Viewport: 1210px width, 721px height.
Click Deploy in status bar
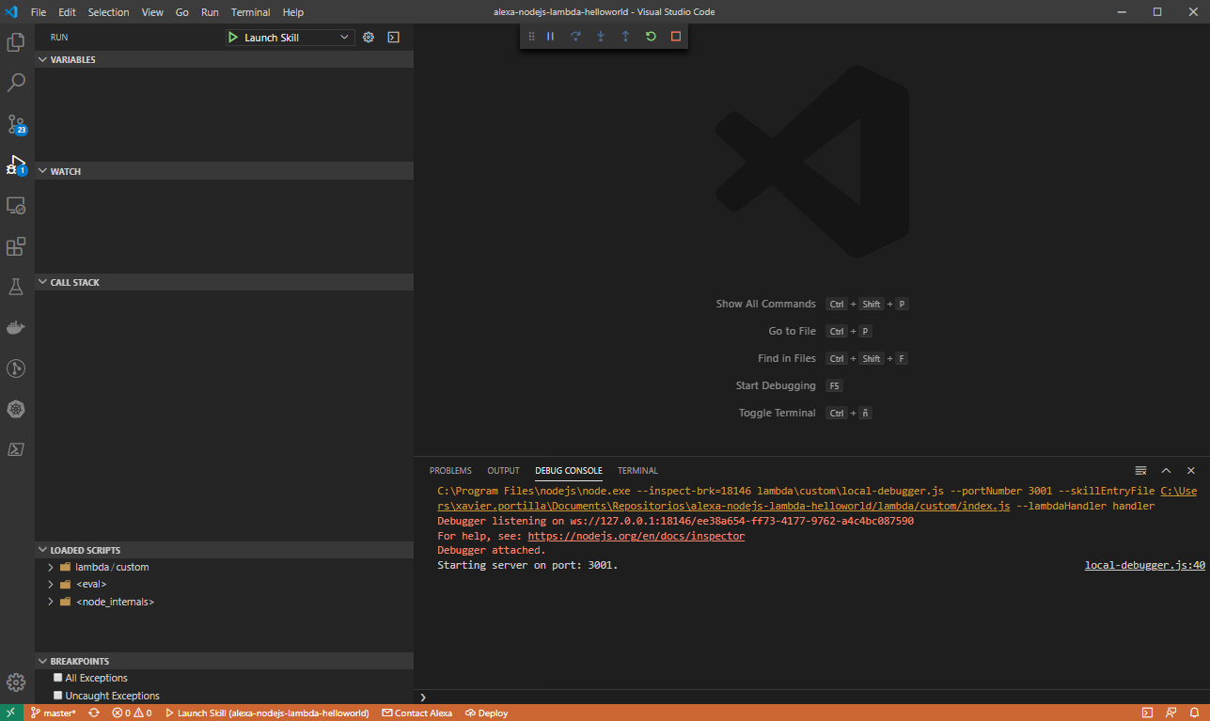click(487, 713)
